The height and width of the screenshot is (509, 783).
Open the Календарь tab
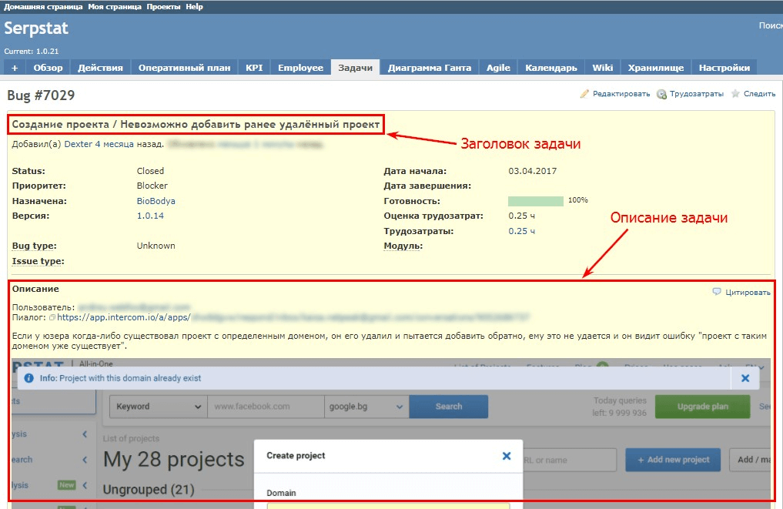coord(550,68)
